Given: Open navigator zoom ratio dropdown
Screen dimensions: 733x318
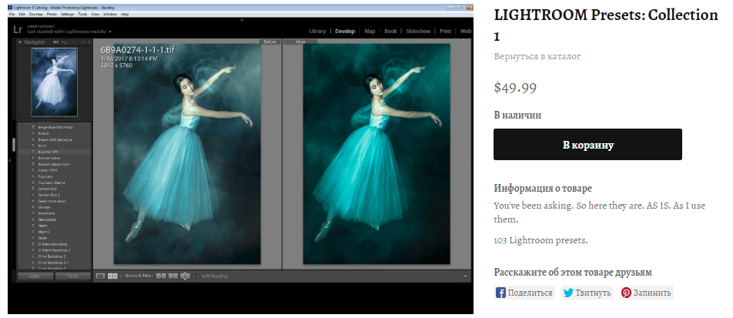Looking at the screenshot, I should pyautogui.click(x=89, y=42).
